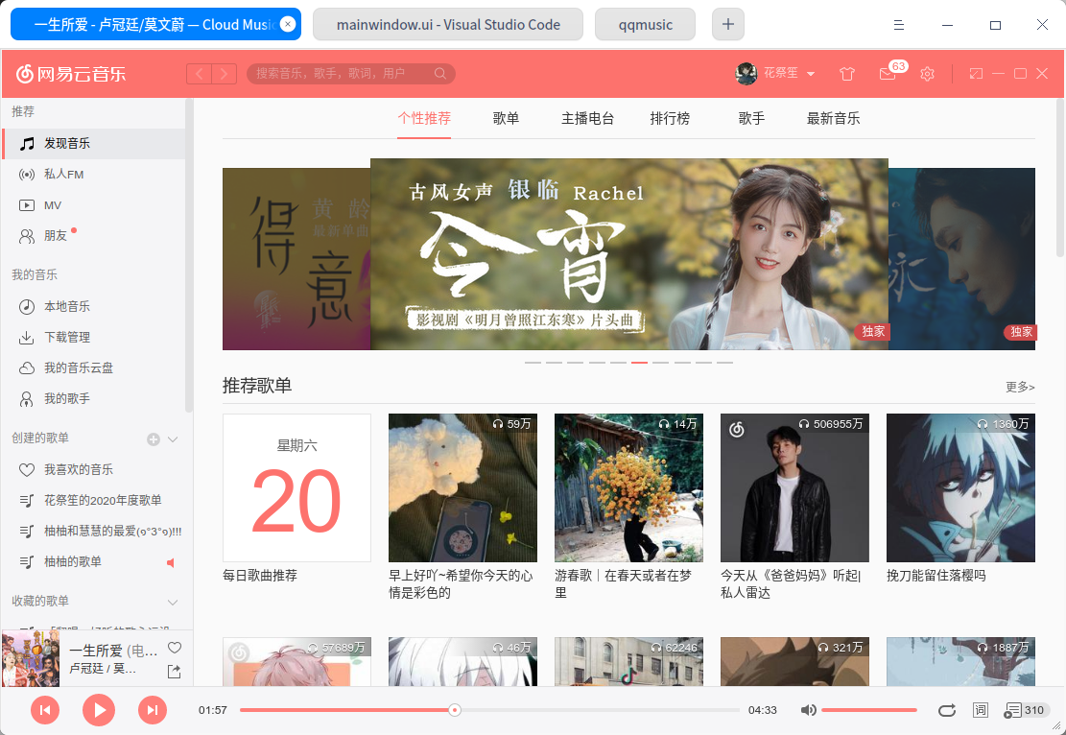Click the plus icon to create playlist

point(154,439)
